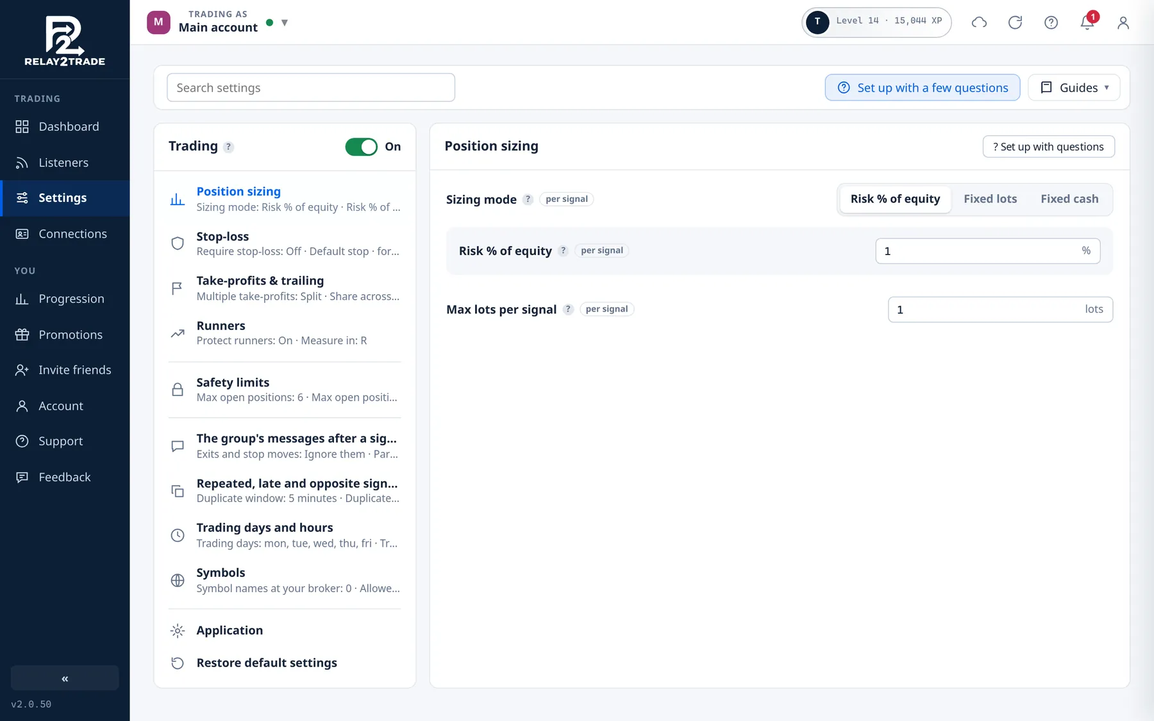Click Set up with a few questions

pos(923,87)
